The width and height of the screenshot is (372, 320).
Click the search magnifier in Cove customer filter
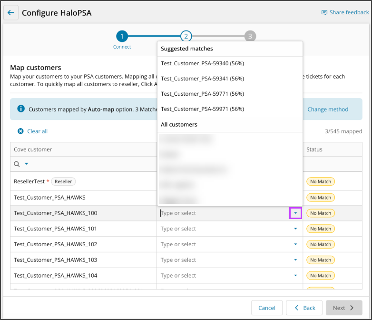[17, 164]
